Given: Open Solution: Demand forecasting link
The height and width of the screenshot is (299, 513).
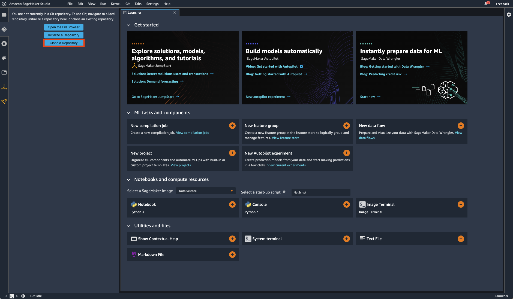Looking at the screenshot, I should coord(157,81).
